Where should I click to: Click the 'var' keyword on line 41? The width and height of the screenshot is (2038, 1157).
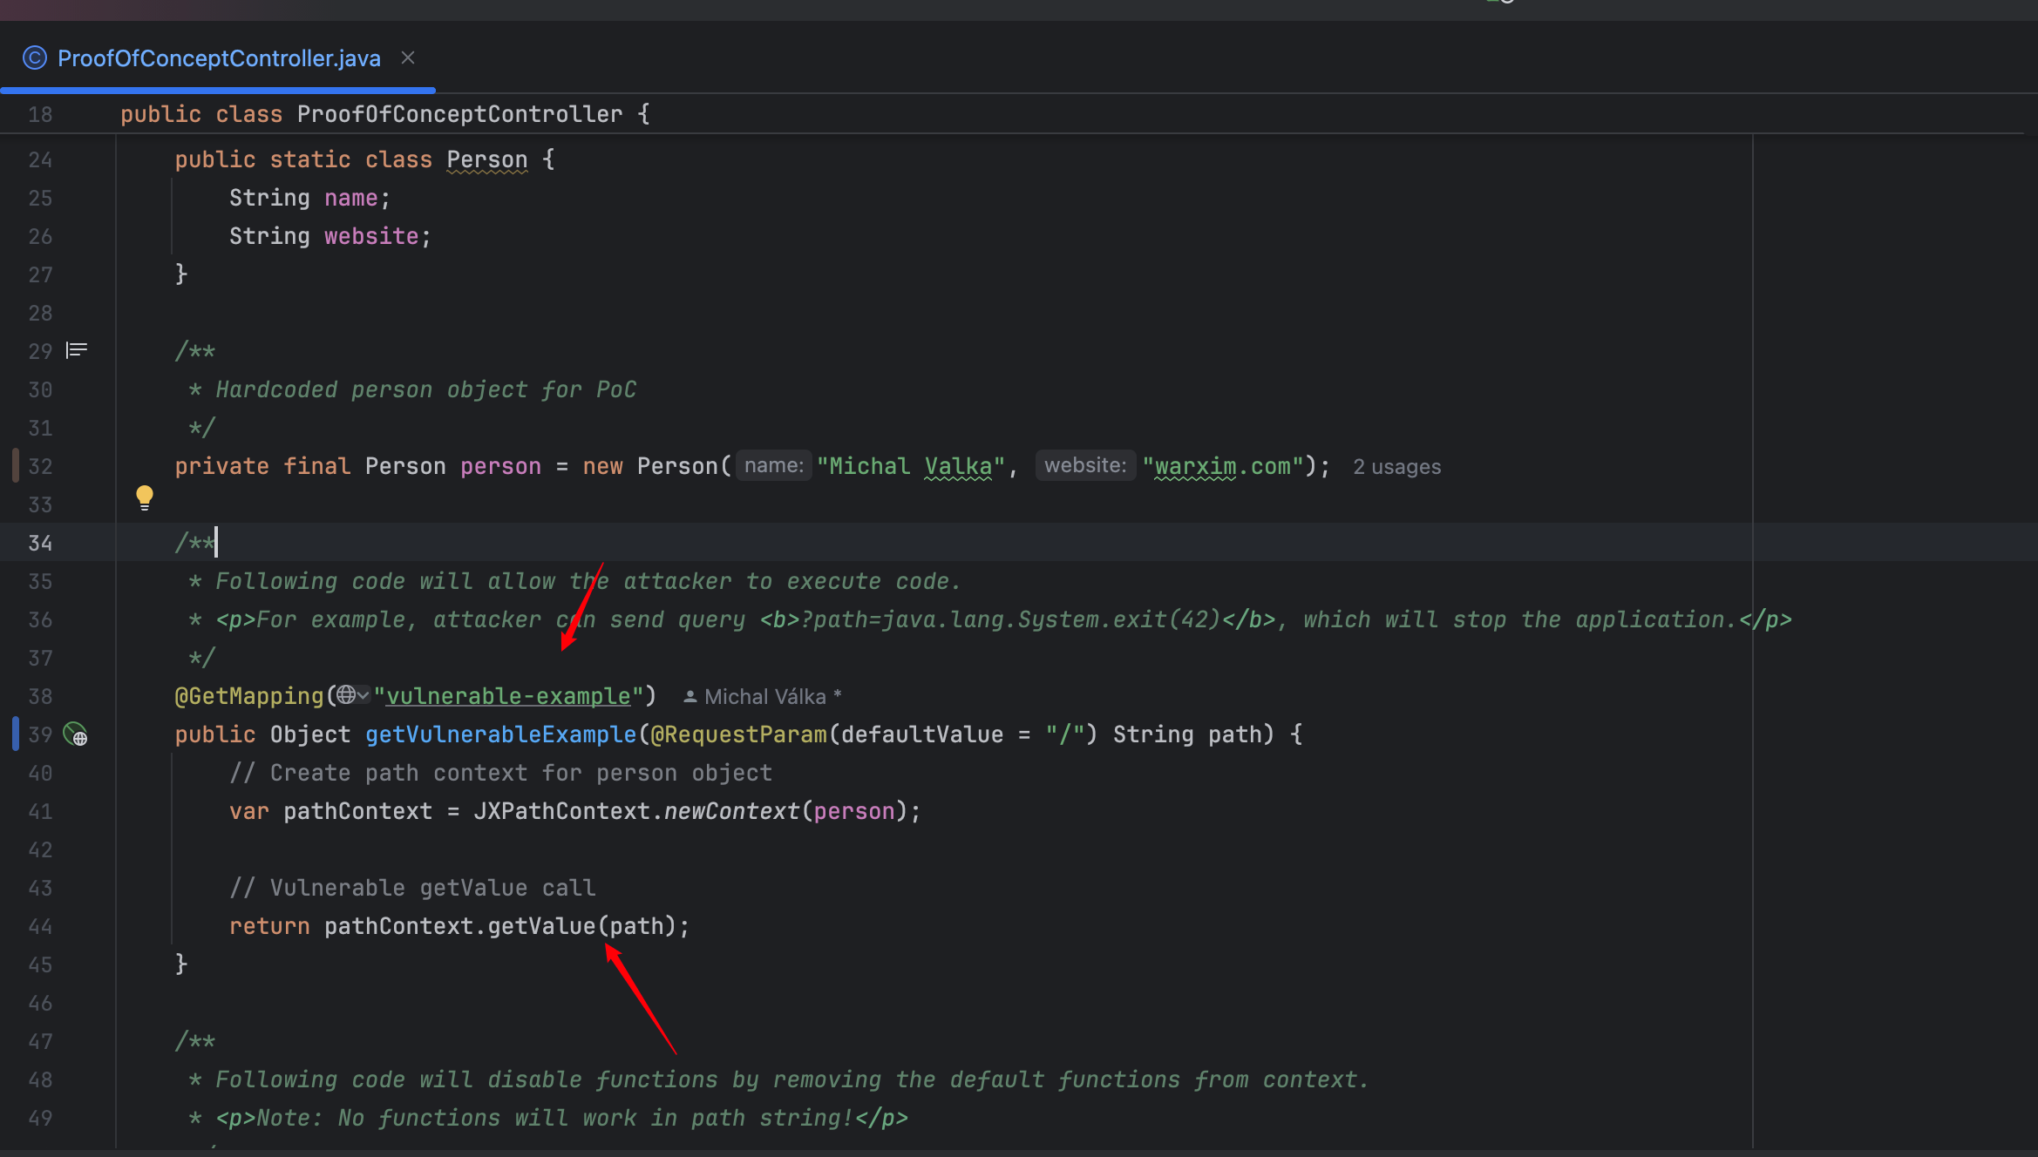coord(249,811)
